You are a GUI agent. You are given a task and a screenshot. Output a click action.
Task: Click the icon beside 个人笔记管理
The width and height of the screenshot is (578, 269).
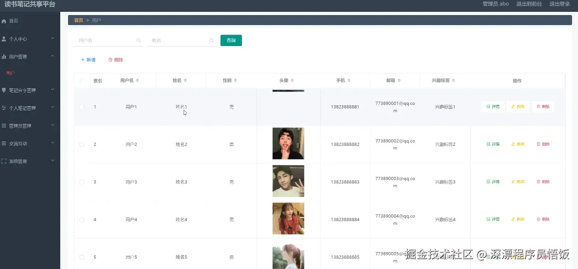pos(4,108)
